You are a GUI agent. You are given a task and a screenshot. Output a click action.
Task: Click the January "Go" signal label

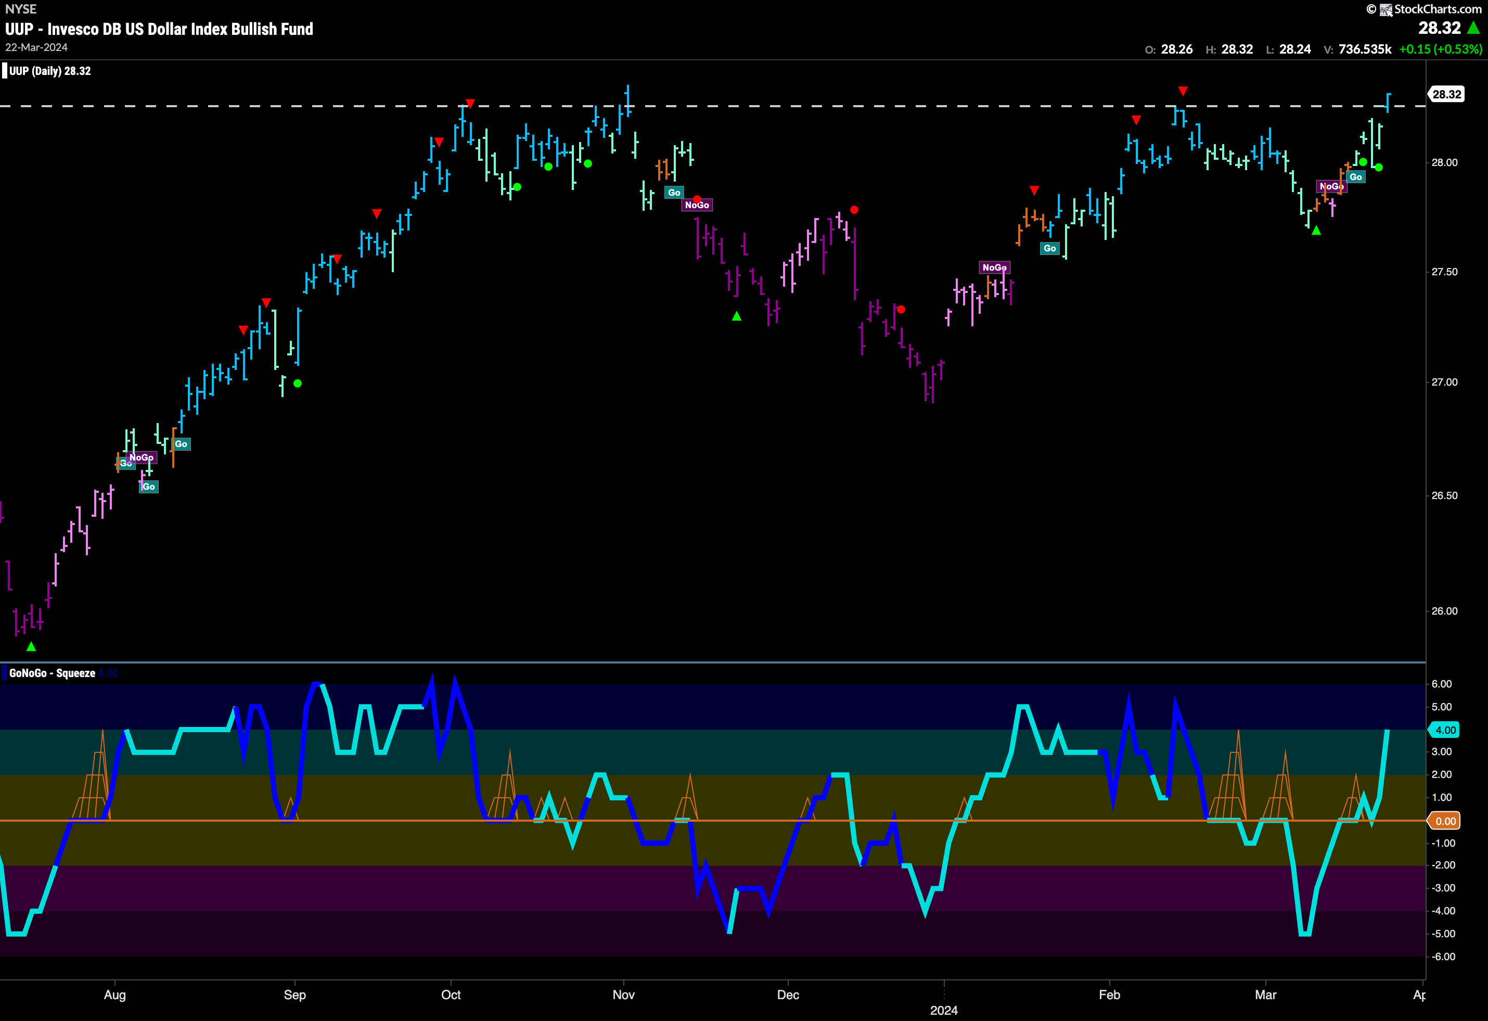[1049, 249]
